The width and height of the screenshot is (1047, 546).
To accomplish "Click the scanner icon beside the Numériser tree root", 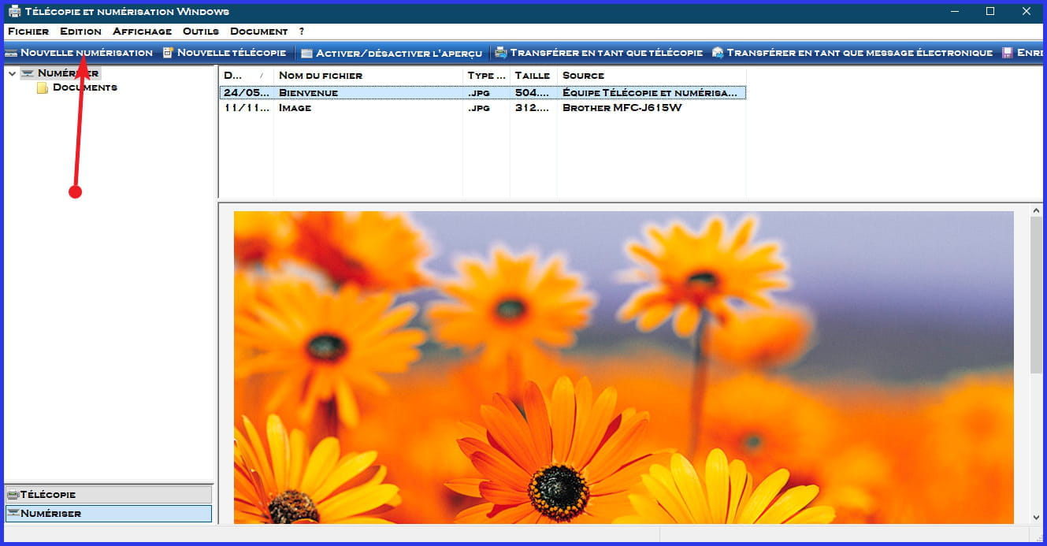I will [28, 73].
